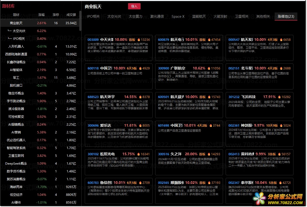Select the 涨停池(23) tab
Viewport: 307px width, 207px height.
click(286, 16)
